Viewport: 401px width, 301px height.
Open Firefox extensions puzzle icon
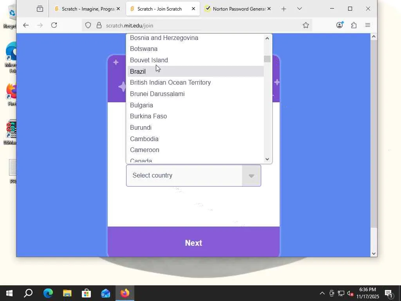354,25
